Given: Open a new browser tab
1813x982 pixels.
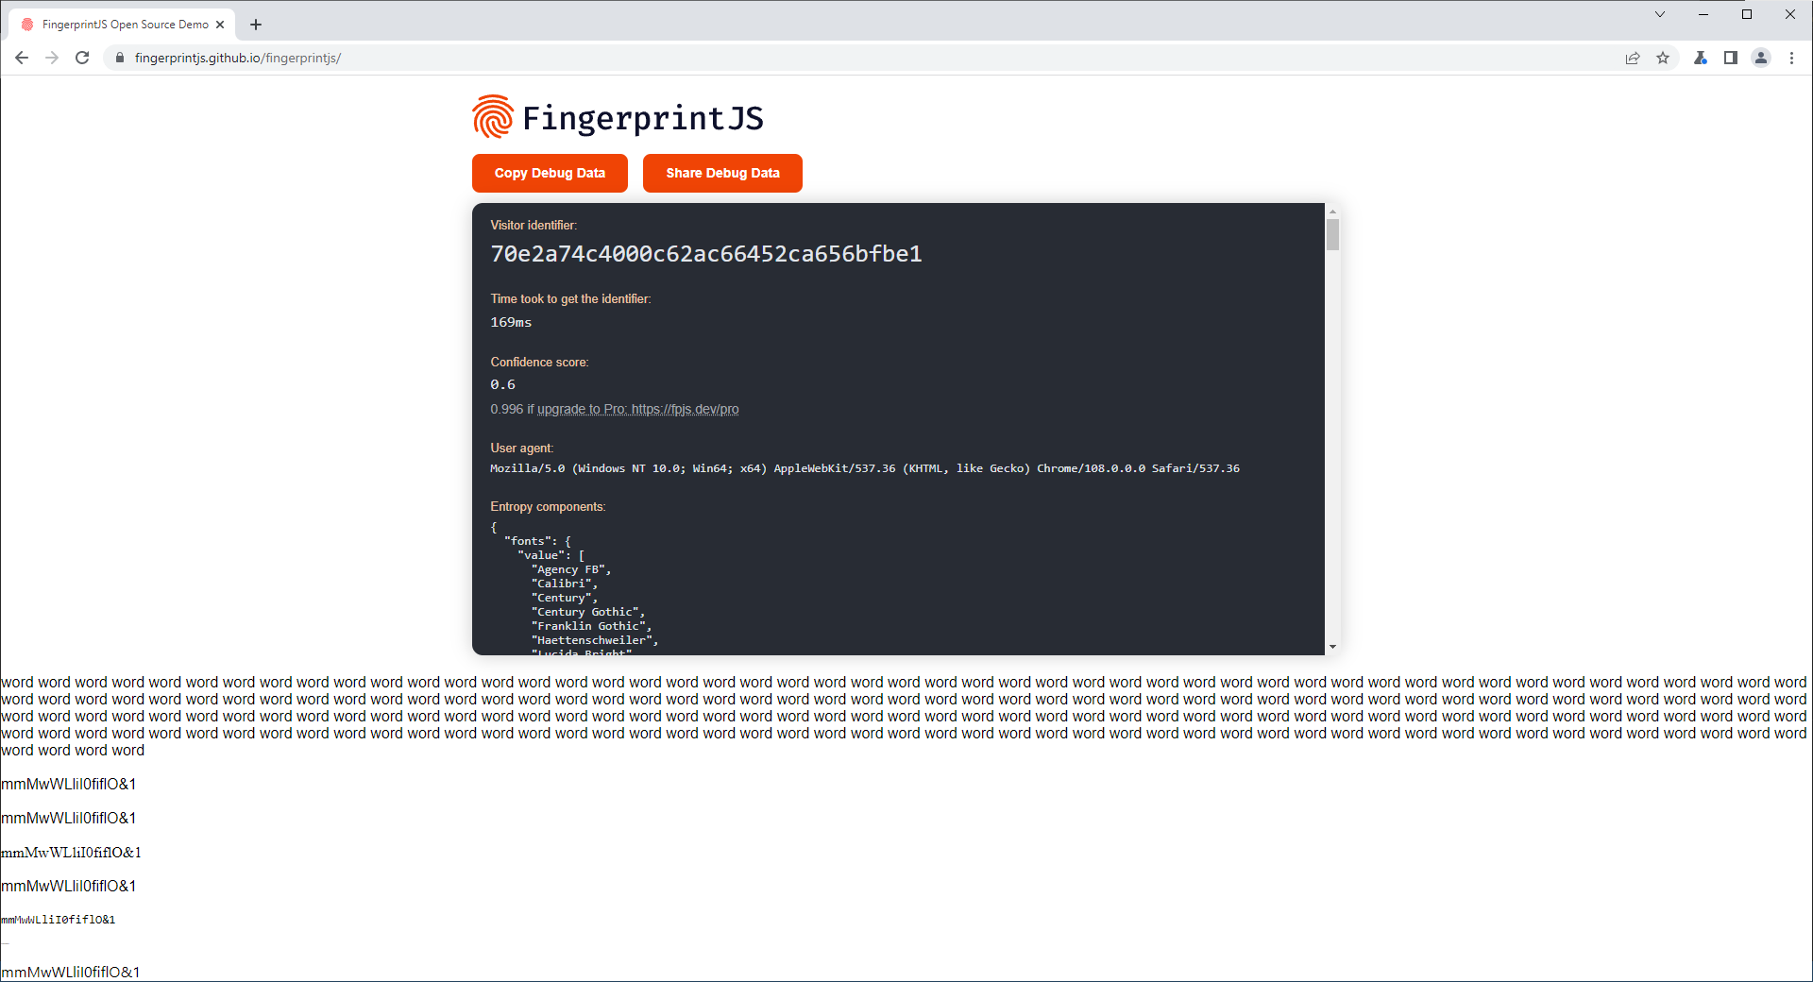Looking at the screenshot, I should pos(255,25).
